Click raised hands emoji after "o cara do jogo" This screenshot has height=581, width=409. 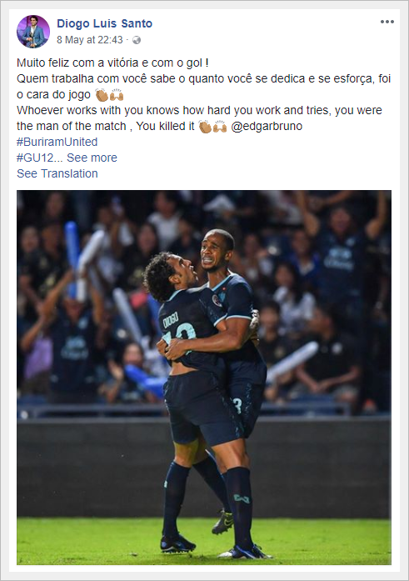click(117, 95)
